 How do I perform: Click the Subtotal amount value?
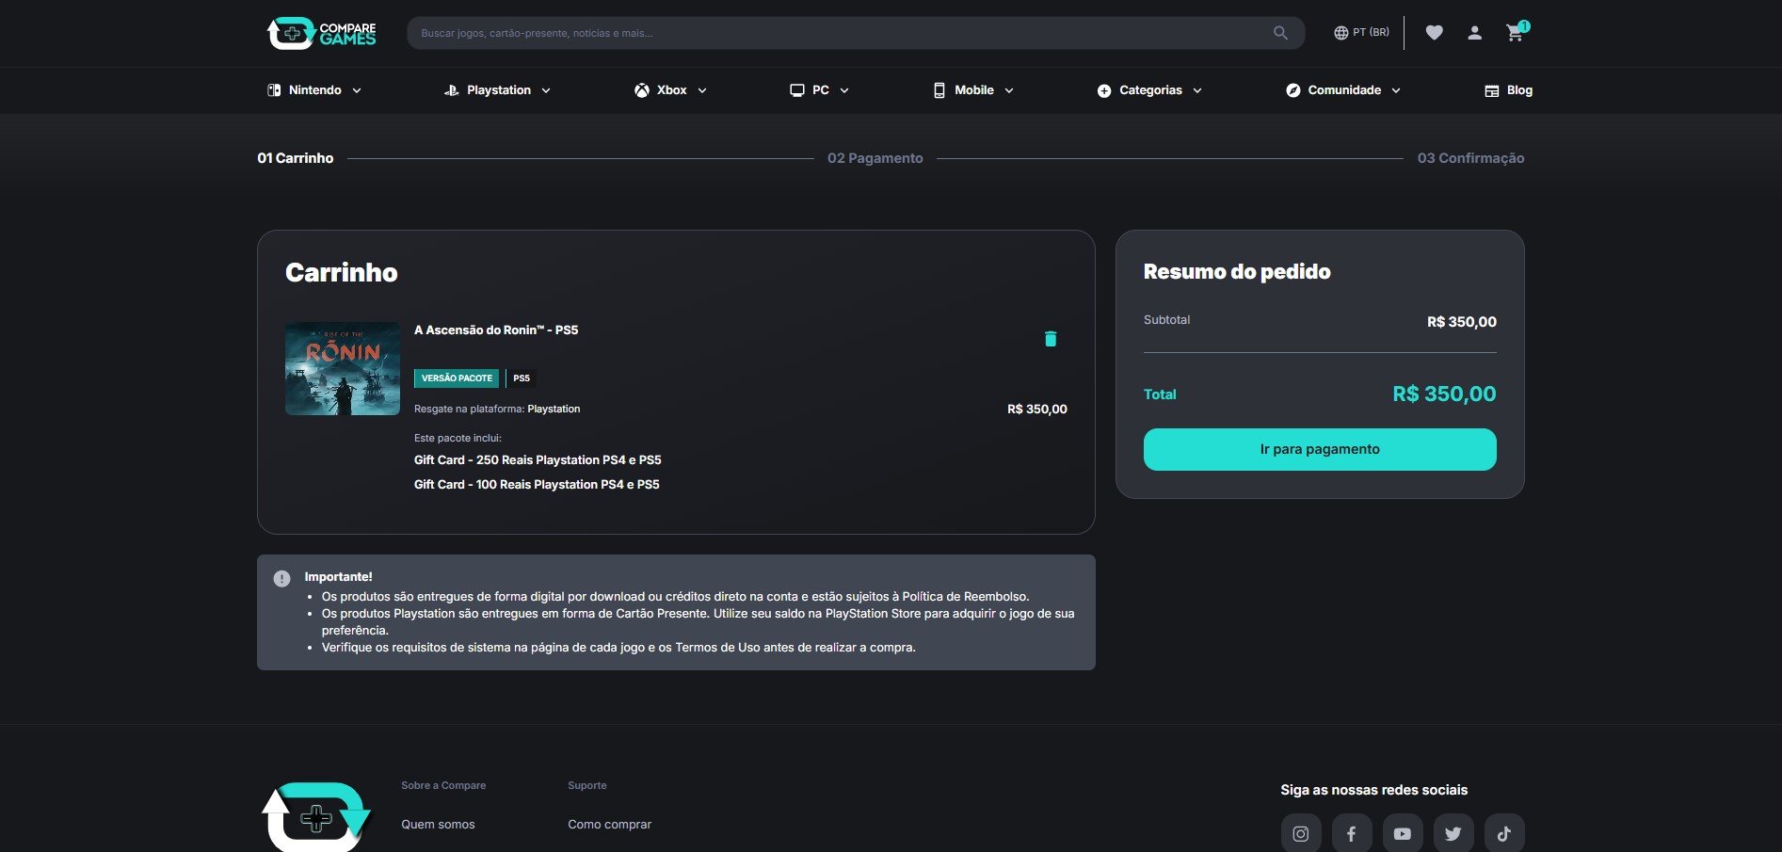1462,322
